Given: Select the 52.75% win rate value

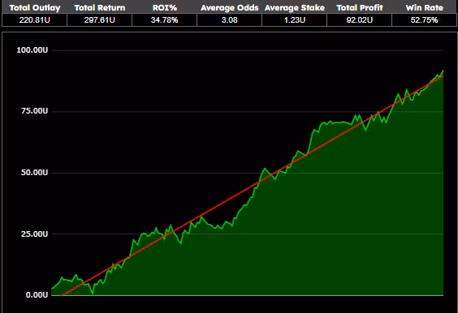Looking at the screenshot, I should (x=425, y=19).
